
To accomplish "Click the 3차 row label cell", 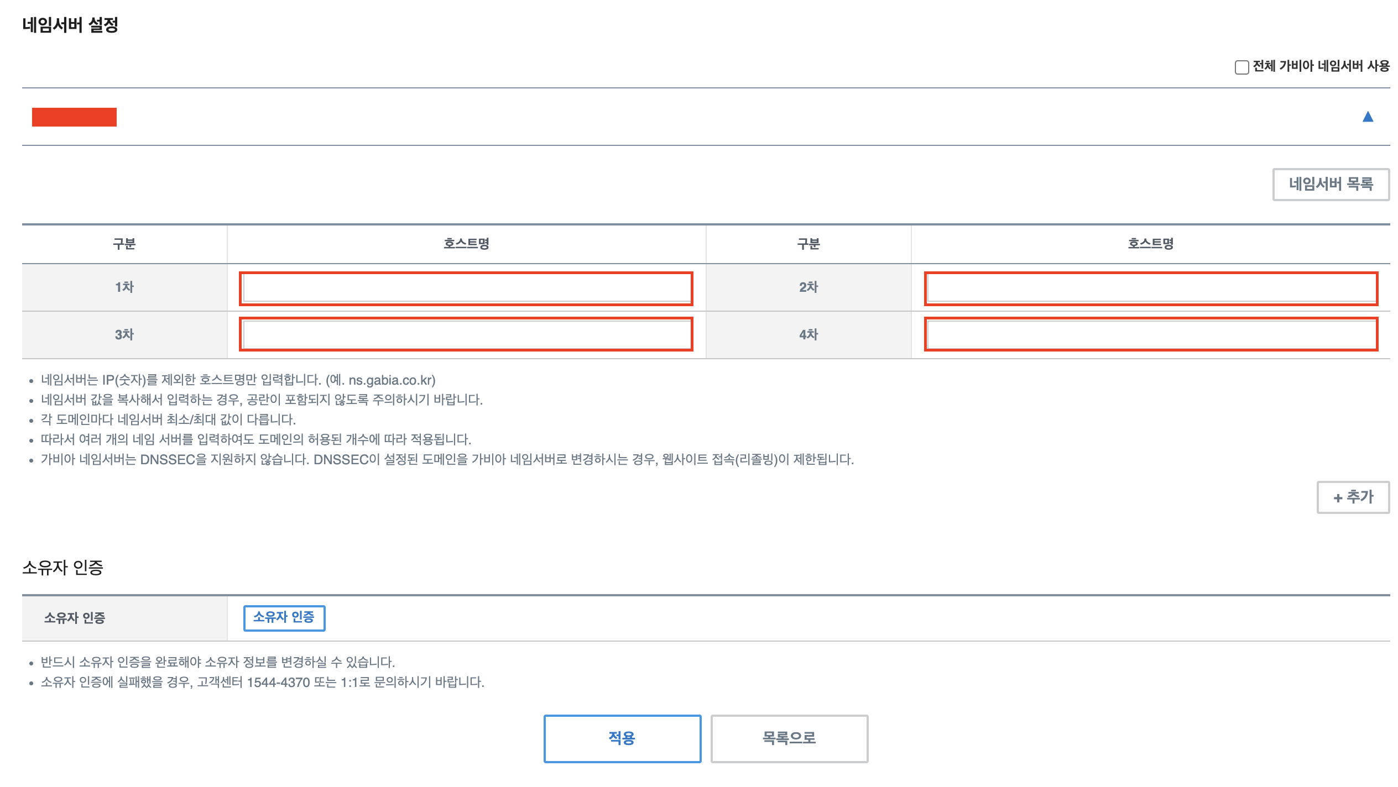I will pyautogui.click(x=124, y=335).
